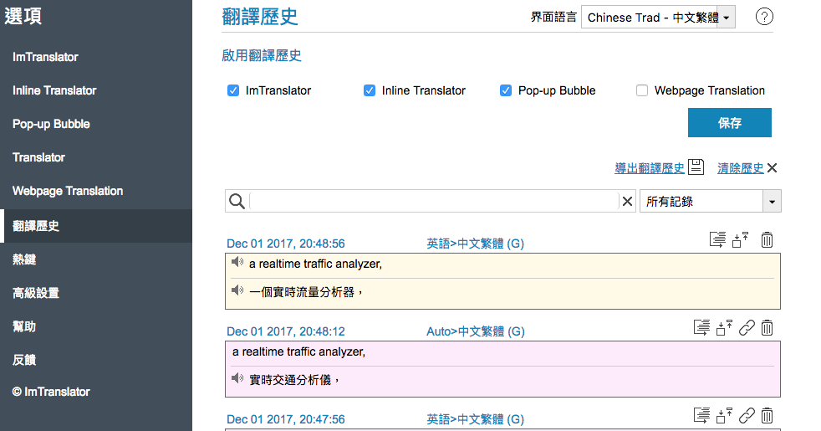Screen dimensions: 821x431
Task: Click the export history save disk icon
Action: tap(696, 167)
